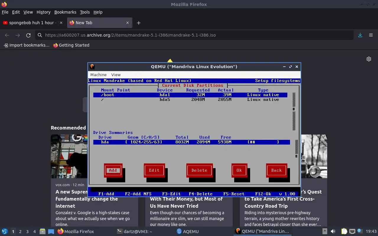Image resolution: width=378 pixels, height=236 pixels.
Task: Click the 19:43 clock
Action: pyautogui.click(x=371, y=232)
